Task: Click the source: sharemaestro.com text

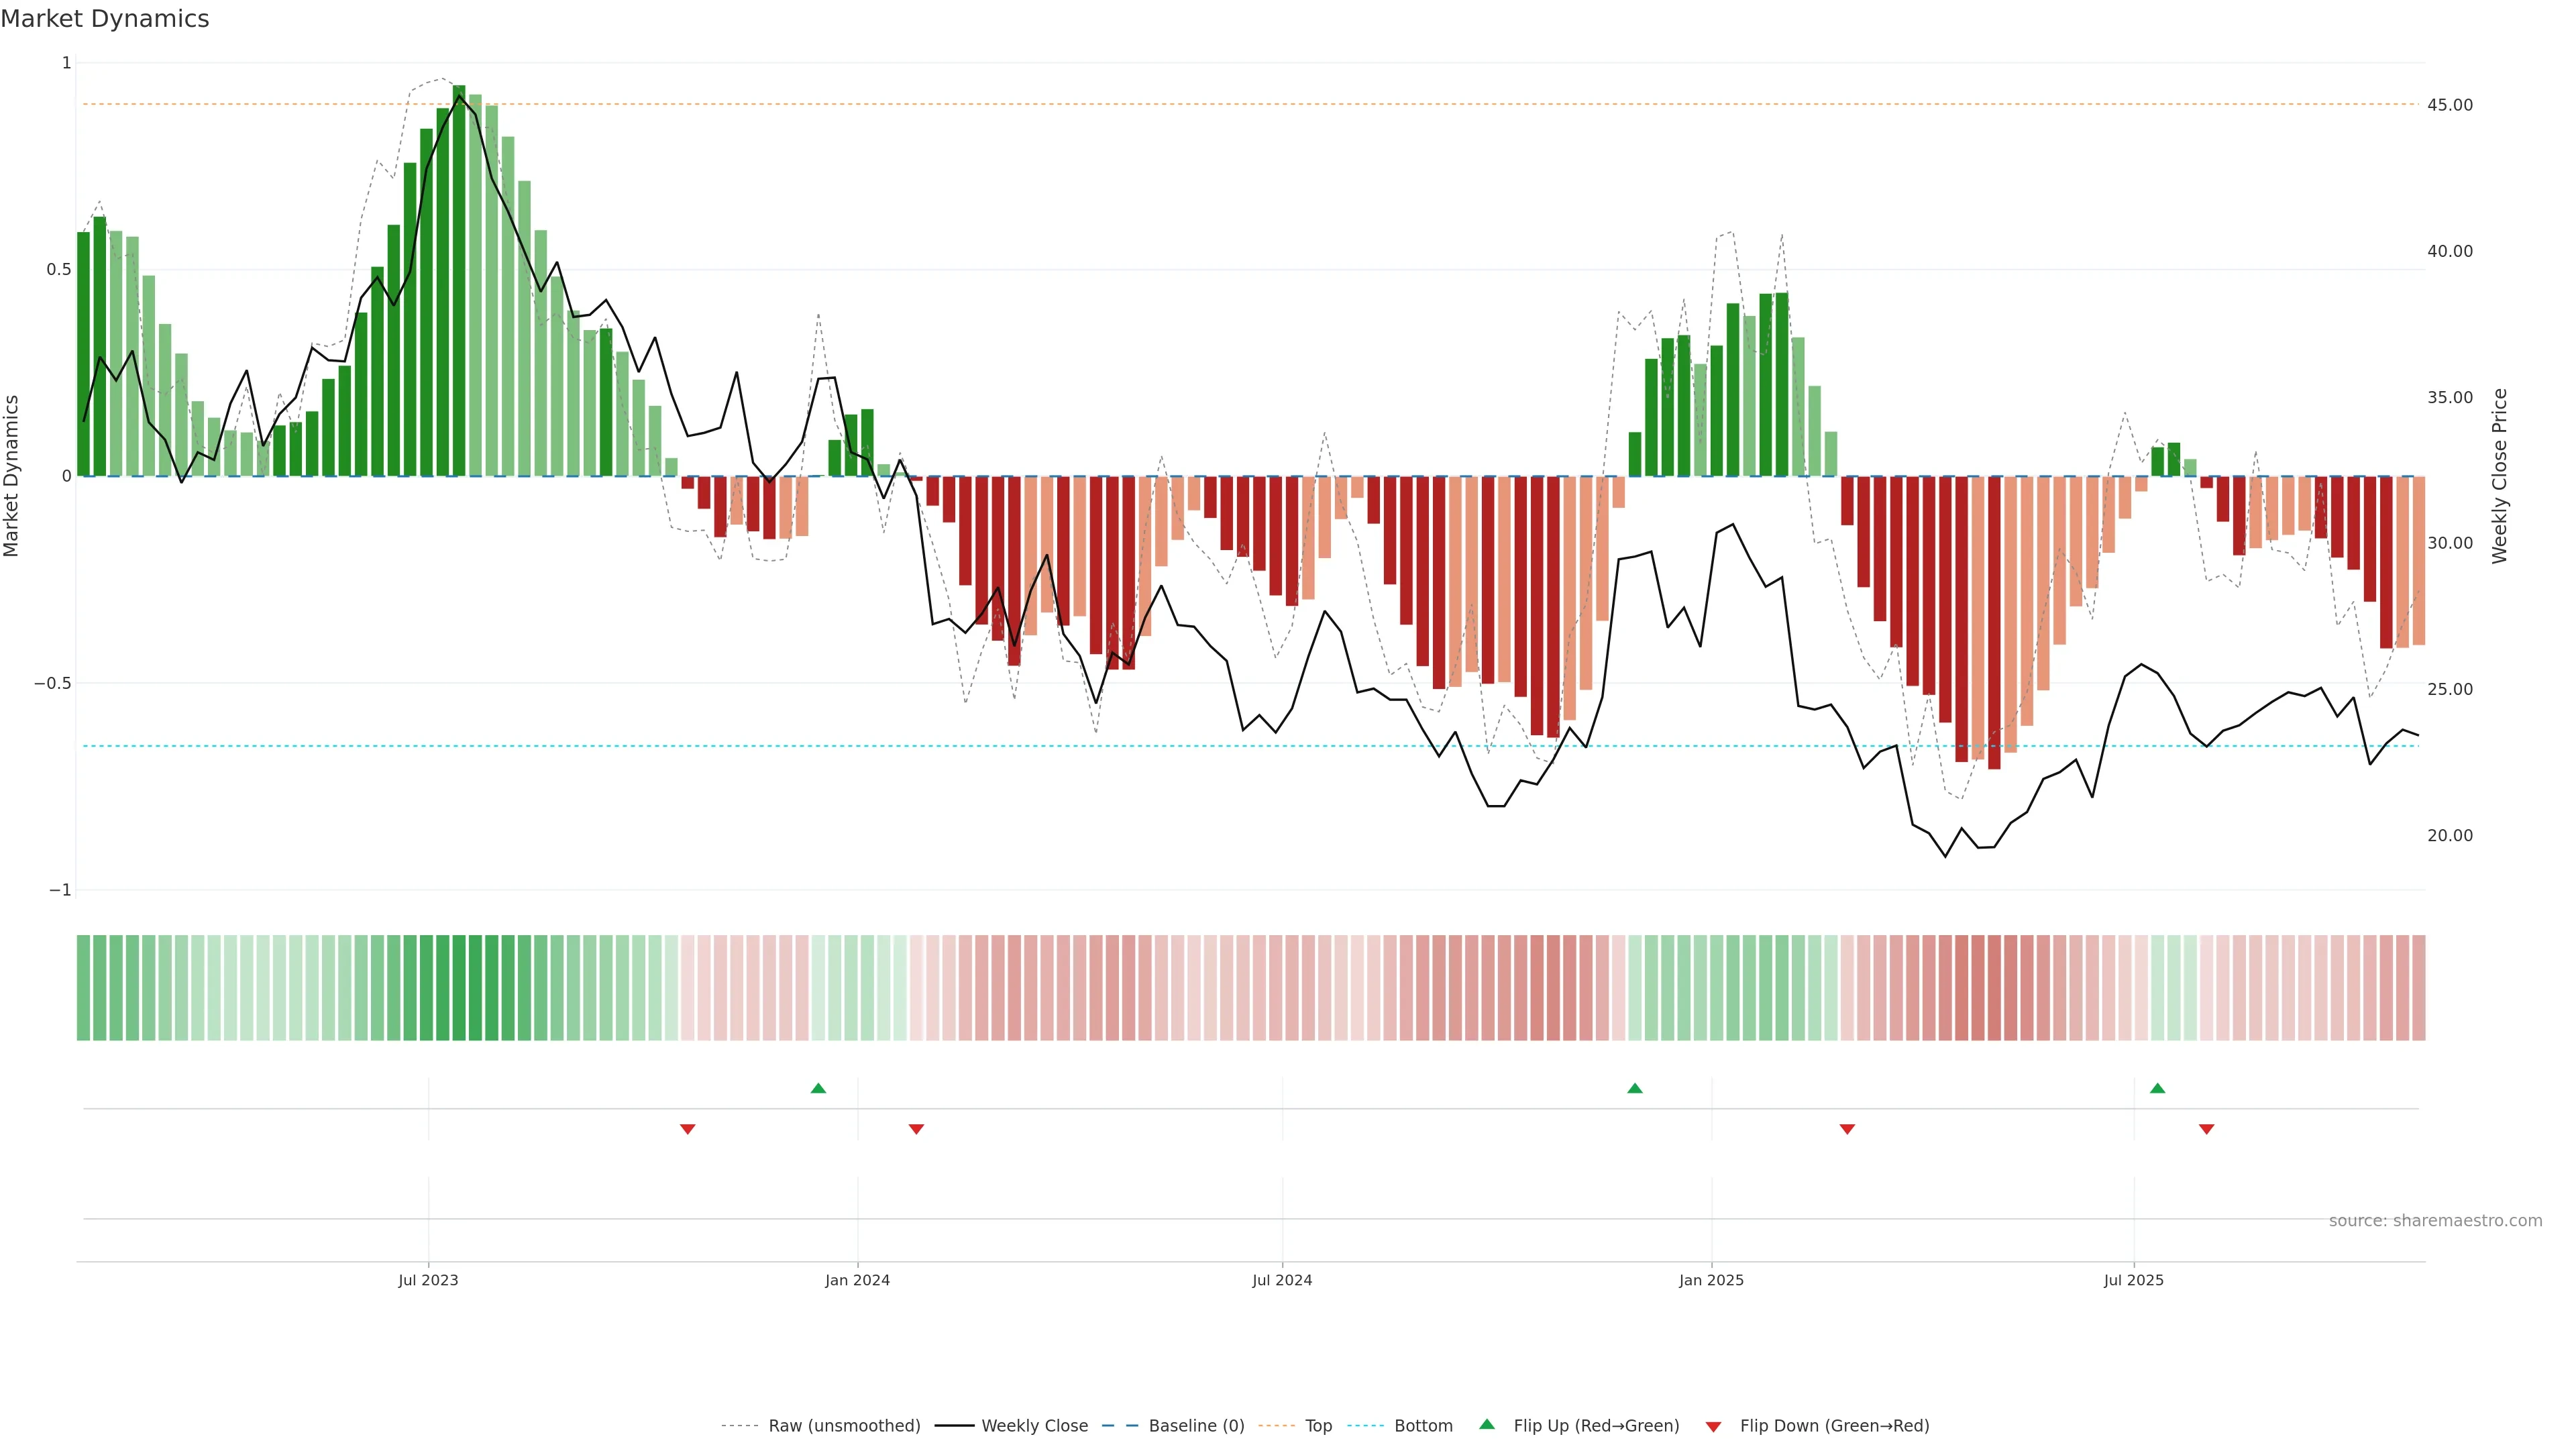Action: pyautogui.click(x=2435, y=1221)
